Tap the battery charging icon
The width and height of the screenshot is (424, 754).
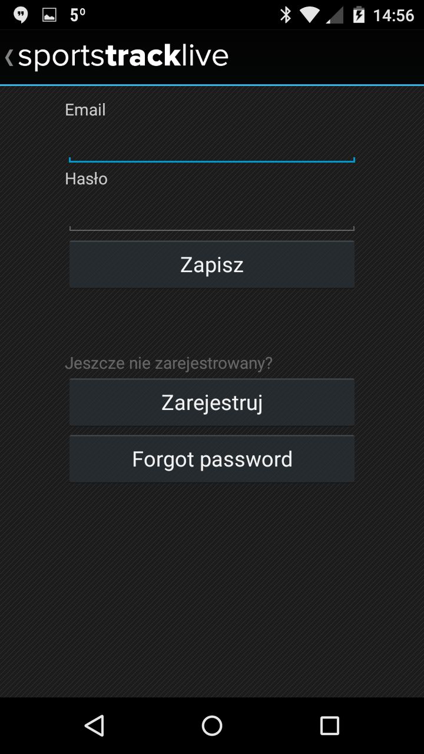click(x=359, y=15)
